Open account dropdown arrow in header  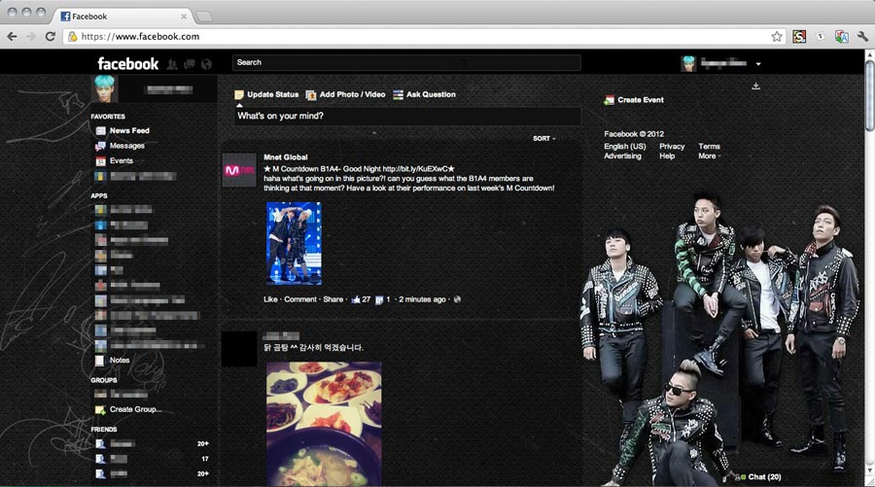[x=757, y=64]
